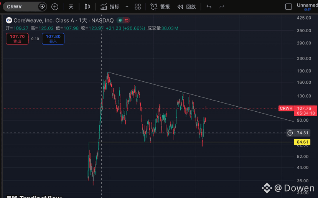Open CoreWeave, Inc. Class A symbol title
The image size is (318, 198).
63,20
